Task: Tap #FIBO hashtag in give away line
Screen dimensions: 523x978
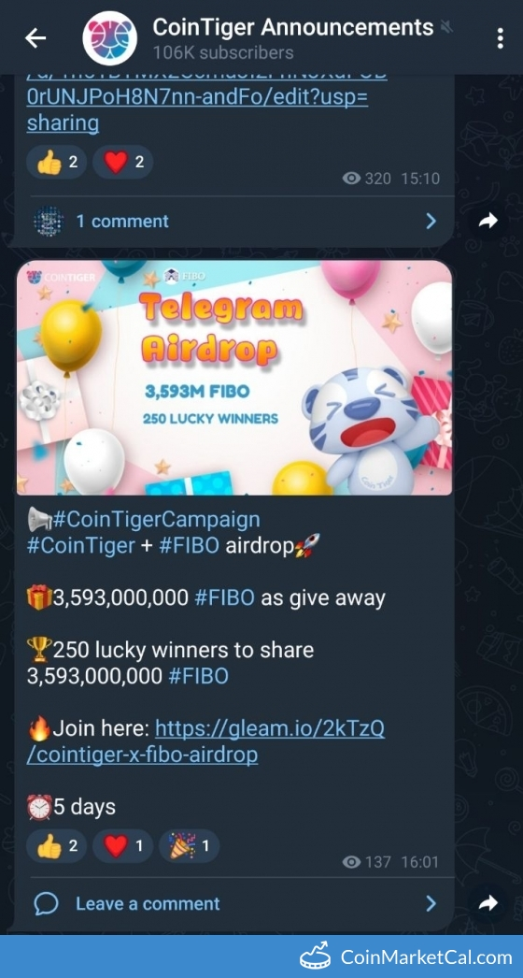Action: coord(224,597)
